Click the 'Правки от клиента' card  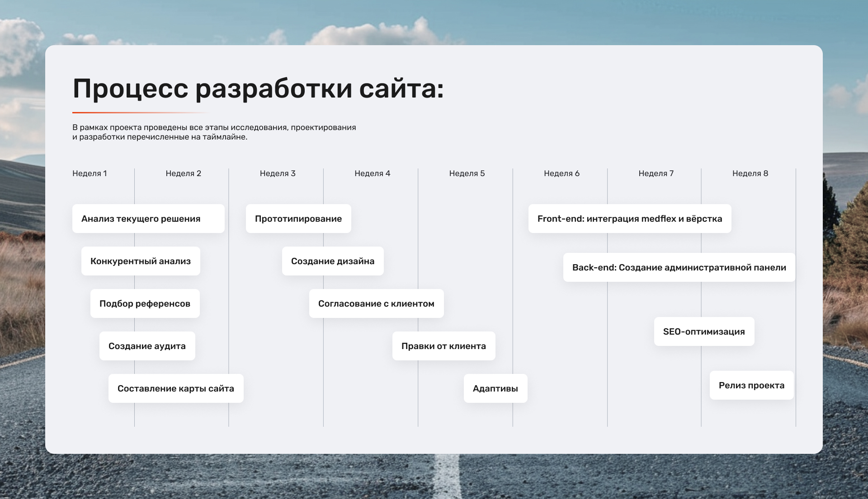click(x=443, y=346)
